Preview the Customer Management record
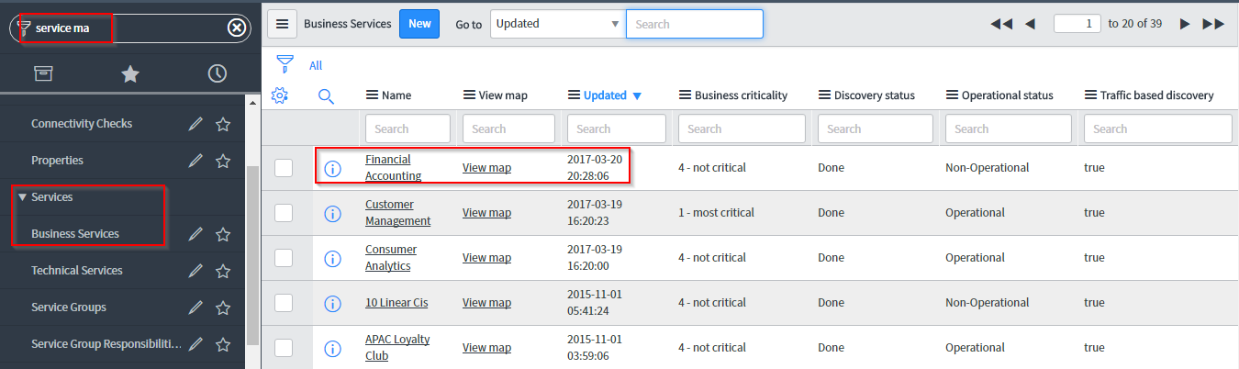Screen dimensions: 1239x369 tap(333, 213)
